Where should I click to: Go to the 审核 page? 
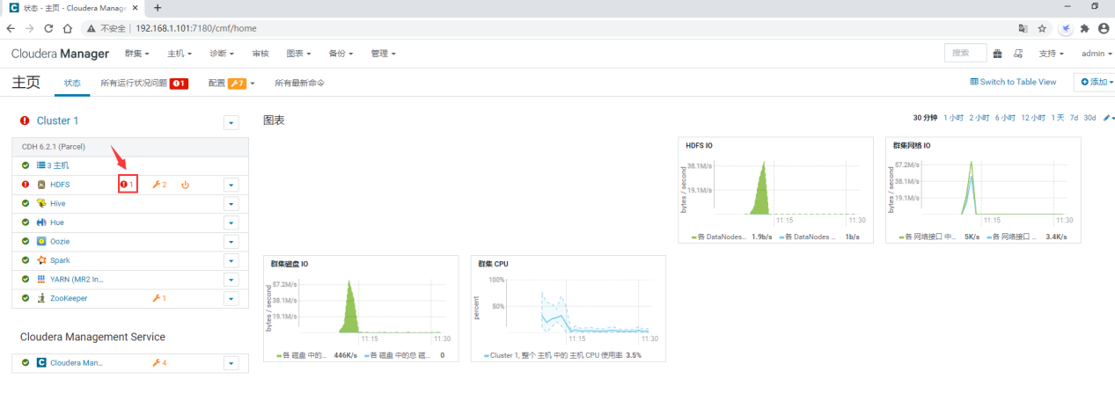point(260,54)
